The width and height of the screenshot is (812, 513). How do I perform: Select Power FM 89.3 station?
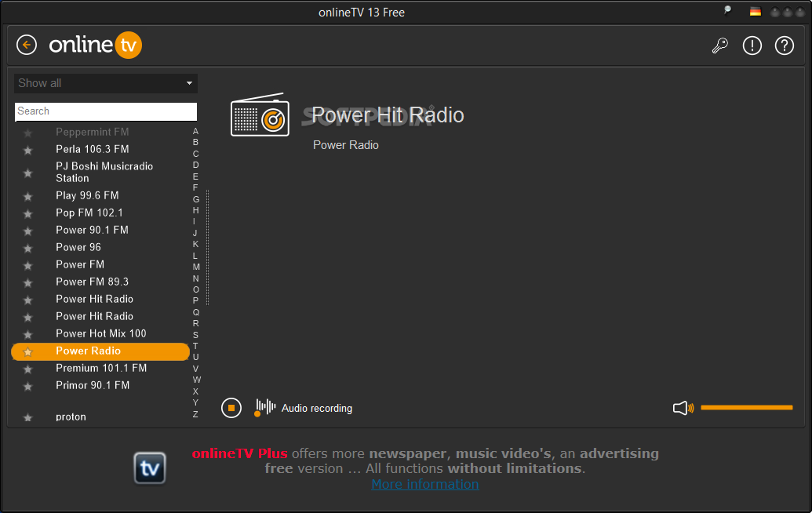click(92, 282)
